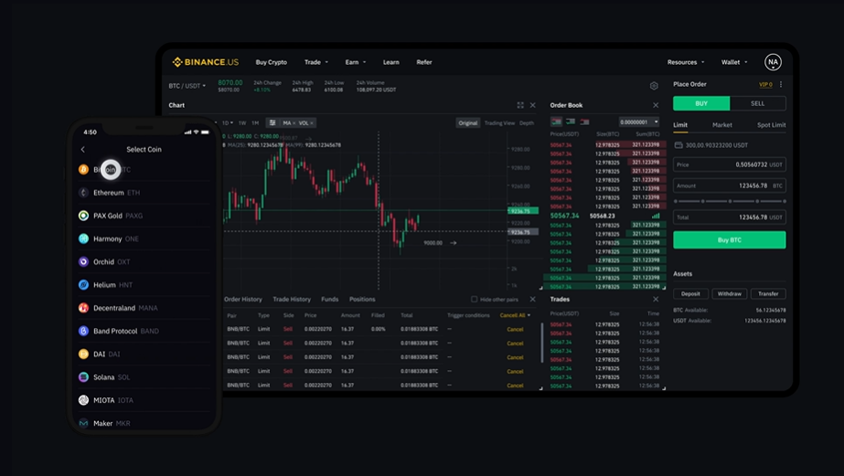Expand the chart to fullscreen

coord(520,105)
